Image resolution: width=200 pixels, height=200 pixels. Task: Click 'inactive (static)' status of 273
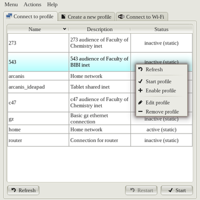point(161,43)
